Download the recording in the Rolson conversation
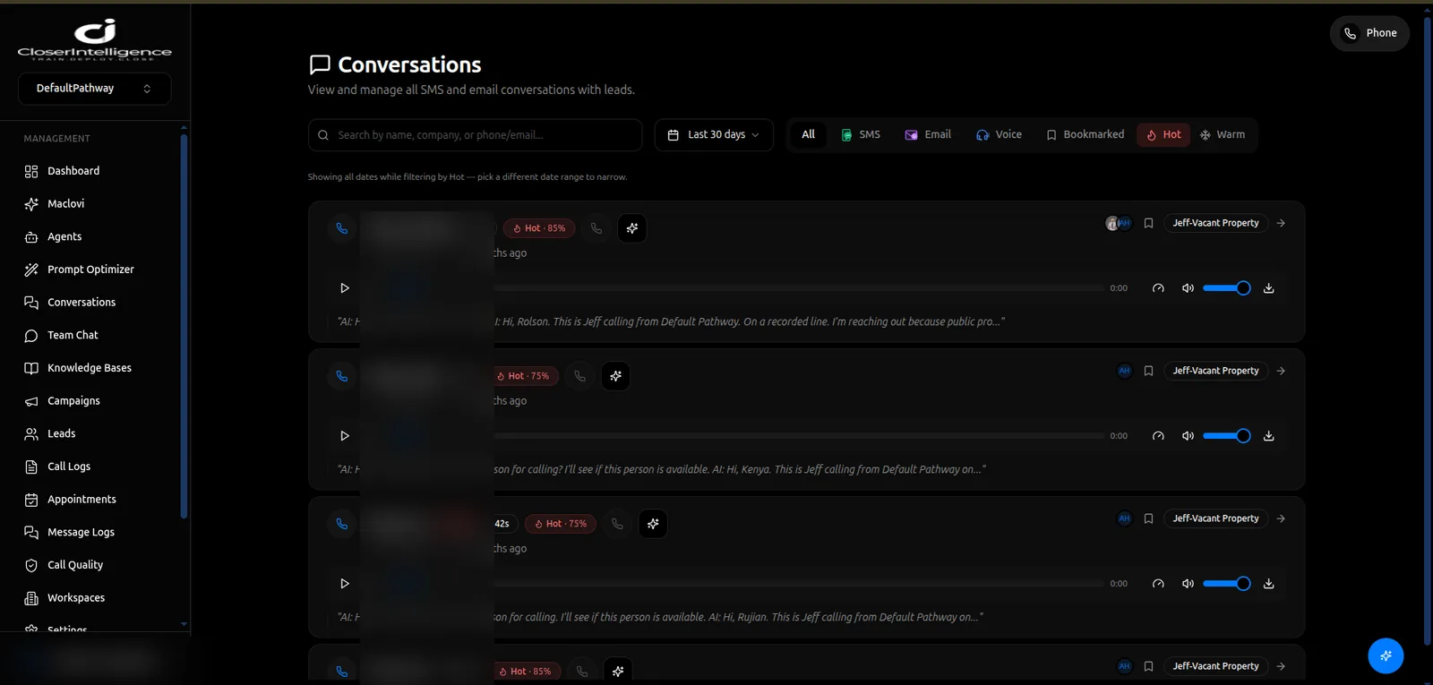Screen dimensions: 1433x685 coord(1268,288)
